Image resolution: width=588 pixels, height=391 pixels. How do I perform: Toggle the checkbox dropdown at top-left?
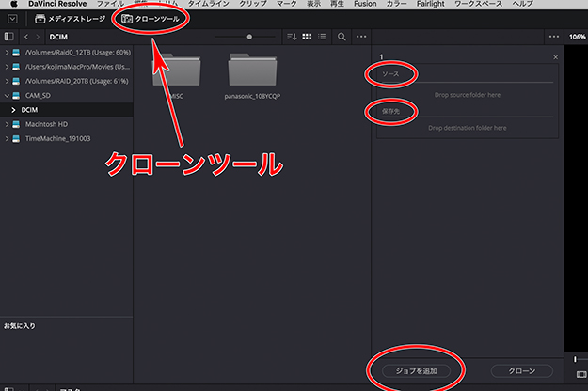pyautogui.click(x=13, y=19)
